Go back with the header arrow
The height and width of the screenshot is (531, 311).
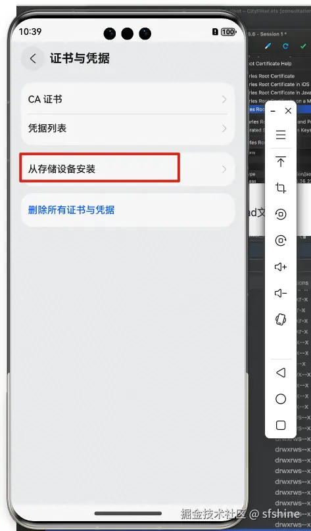click(33, 58)
